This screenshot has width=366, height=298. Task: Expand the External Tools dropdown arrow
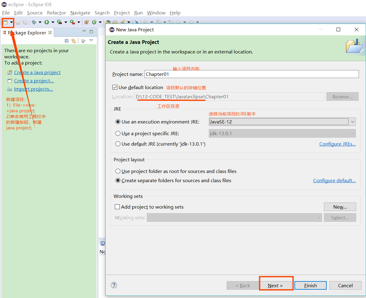coord(79,22)
